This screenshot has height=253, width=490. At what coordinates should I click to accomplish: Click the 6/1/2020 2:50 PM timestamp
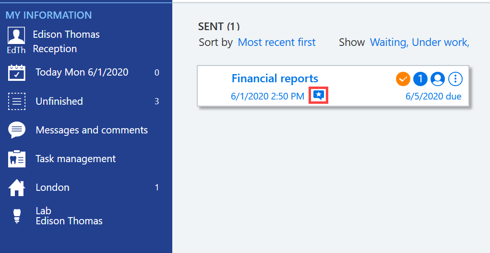pyautogui.click(x=267, y=96)
